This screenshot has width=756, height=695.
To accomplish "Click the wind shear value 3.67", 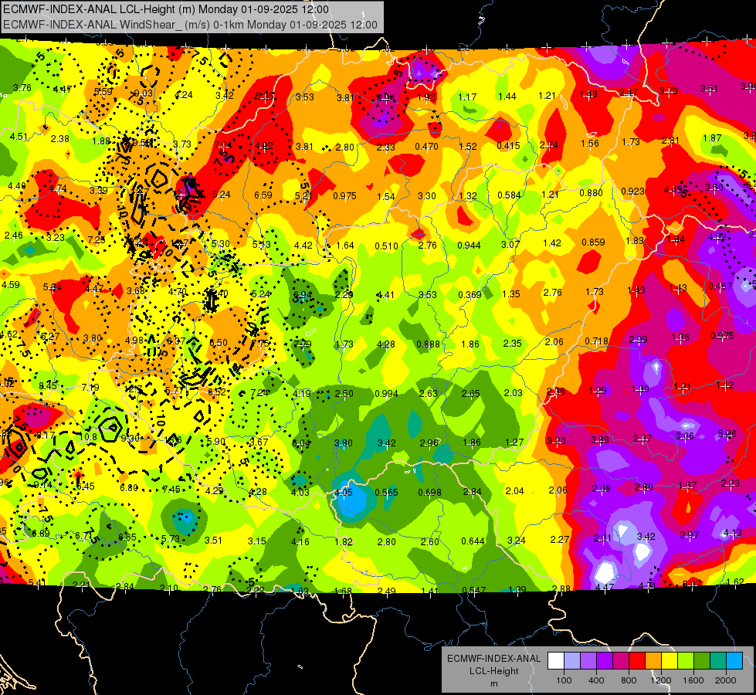I will pos(259,442).
